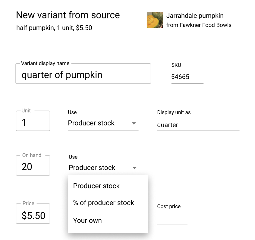Click the Display unit as field
Viewport: 255px width, 240px height.
tap(198, 125)
